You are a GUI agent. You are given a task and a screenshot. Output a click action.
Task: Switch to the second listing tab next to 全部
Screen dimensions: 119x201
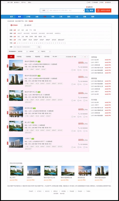(x=19, y=57)
